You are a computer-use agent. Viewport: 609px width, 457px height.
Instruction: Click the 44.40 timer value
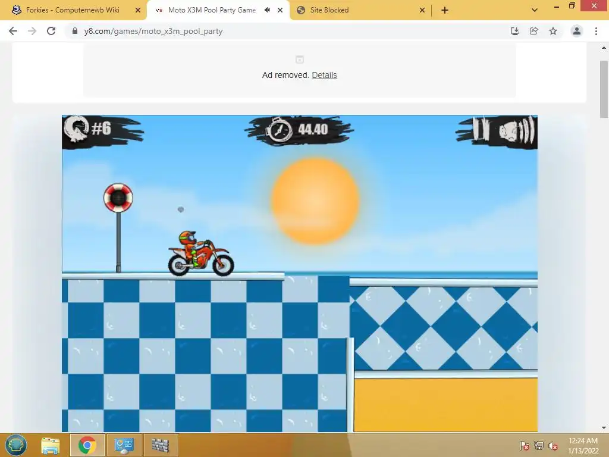pyautogui.click(x=313, y=129)
